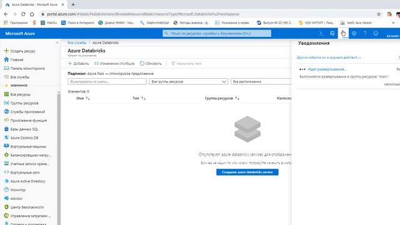The width and height of the screenshot is (400, 225).
Task: Click the browser back arrow
Action: [6, 14]
